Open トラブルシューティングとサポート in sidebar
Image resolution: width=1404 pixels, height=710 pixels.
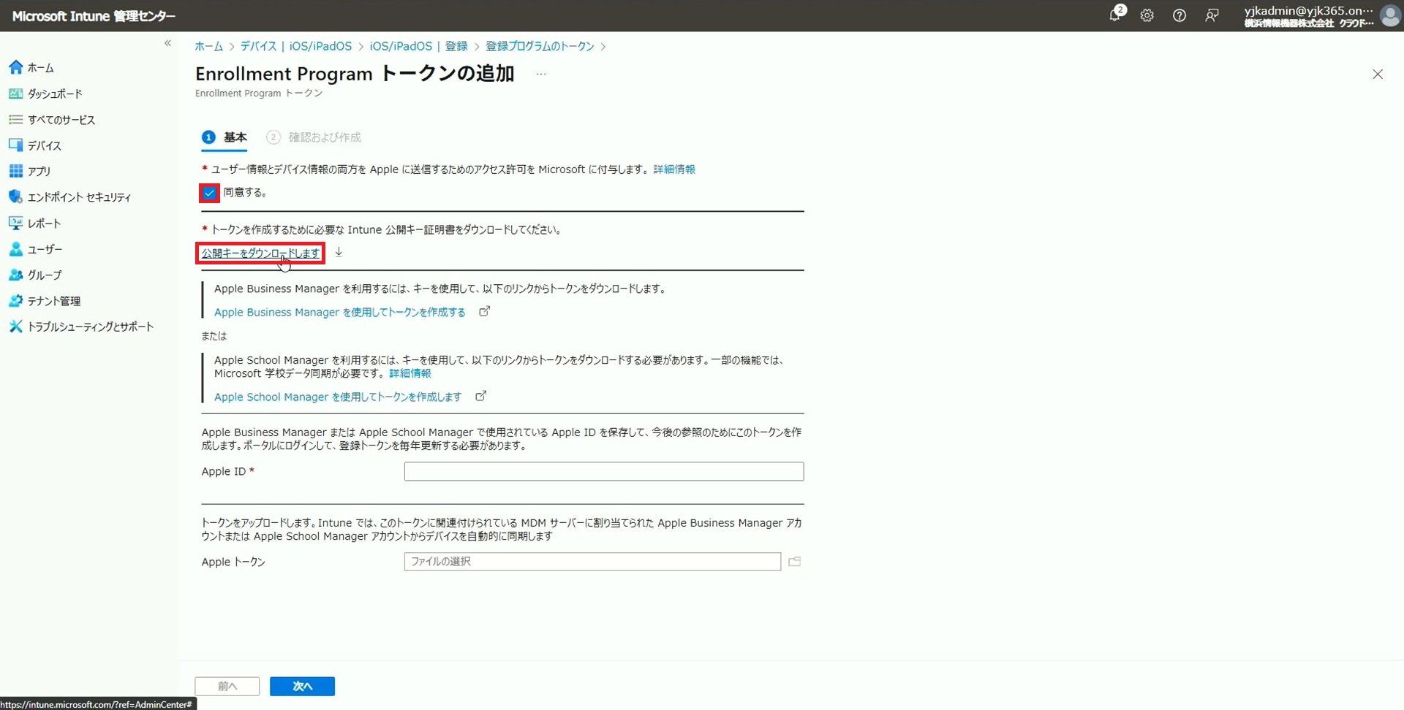click(81, 327)
